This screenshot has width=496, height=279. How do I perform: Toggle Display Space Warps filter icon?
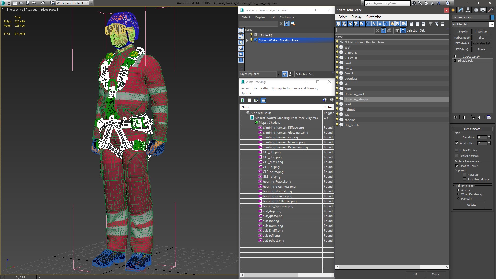coord(368,24)
